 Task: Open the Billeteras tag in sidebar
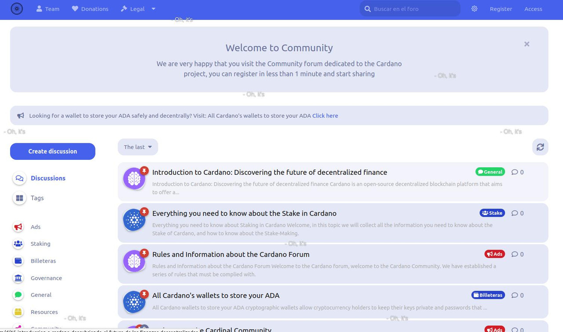43,260
